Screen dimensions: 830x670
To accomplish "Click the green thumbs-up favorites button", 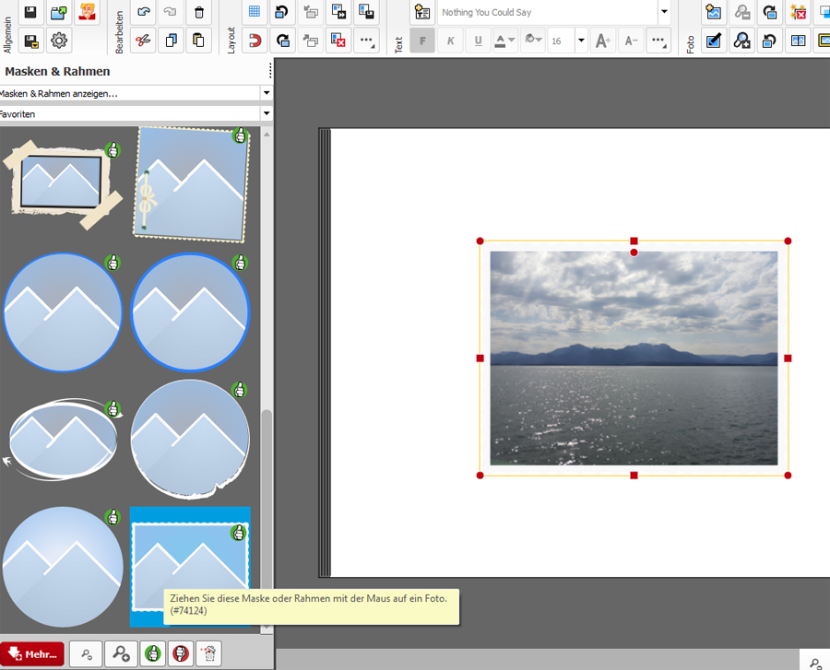I will click(x=152, y=653).
